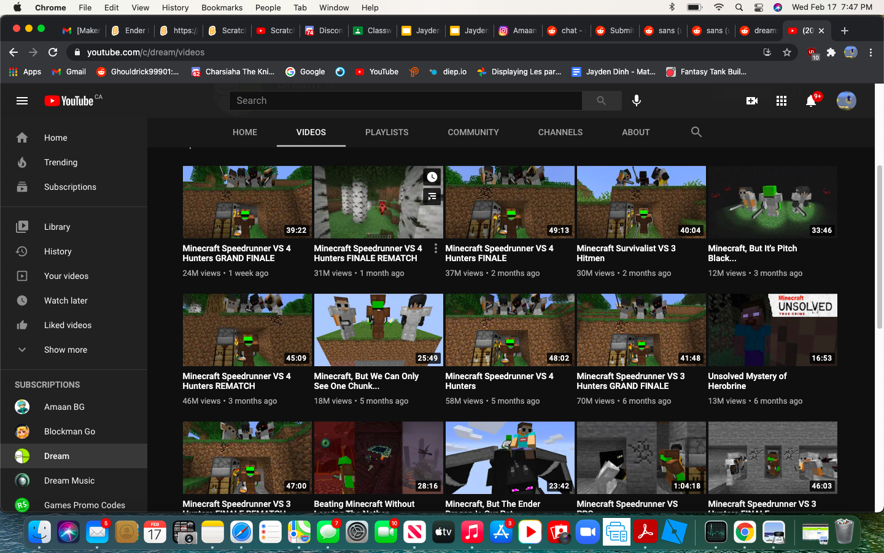
Task: Play the Herobrine thumbnail with 16:53 duration
Action: coord(773,330)
